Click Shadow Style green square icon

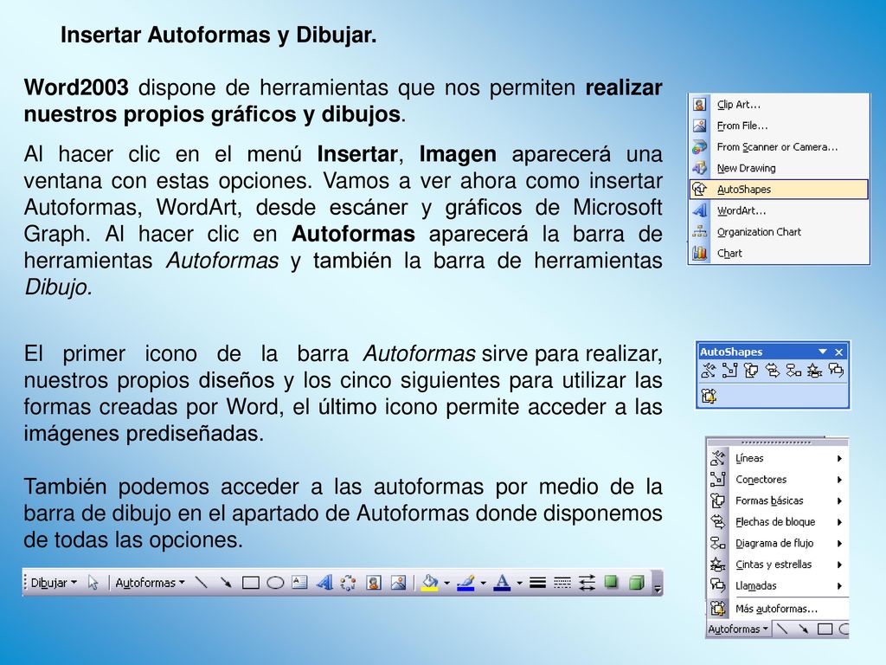click(612, 583)
